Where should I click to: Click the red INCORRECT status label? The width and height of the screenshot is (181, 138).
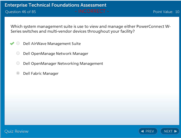92,11
